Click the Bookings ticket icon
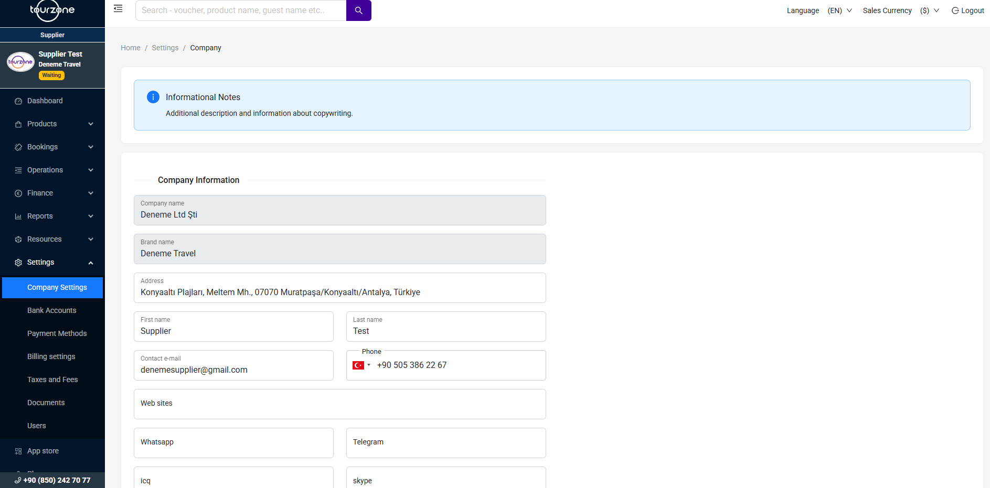 click(x=18, y=147)
